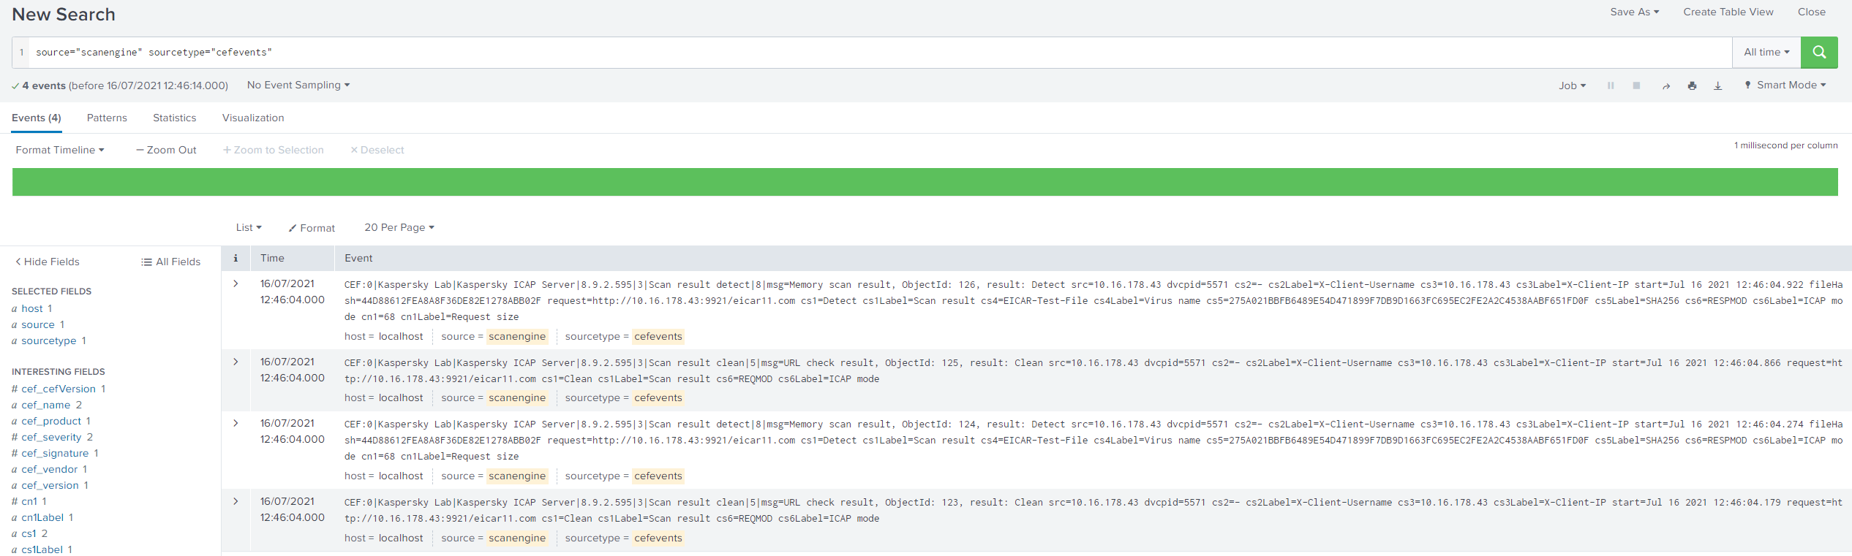Expand the first event row chevron
Screen dimensions: 1852x556
coord(236,283)
